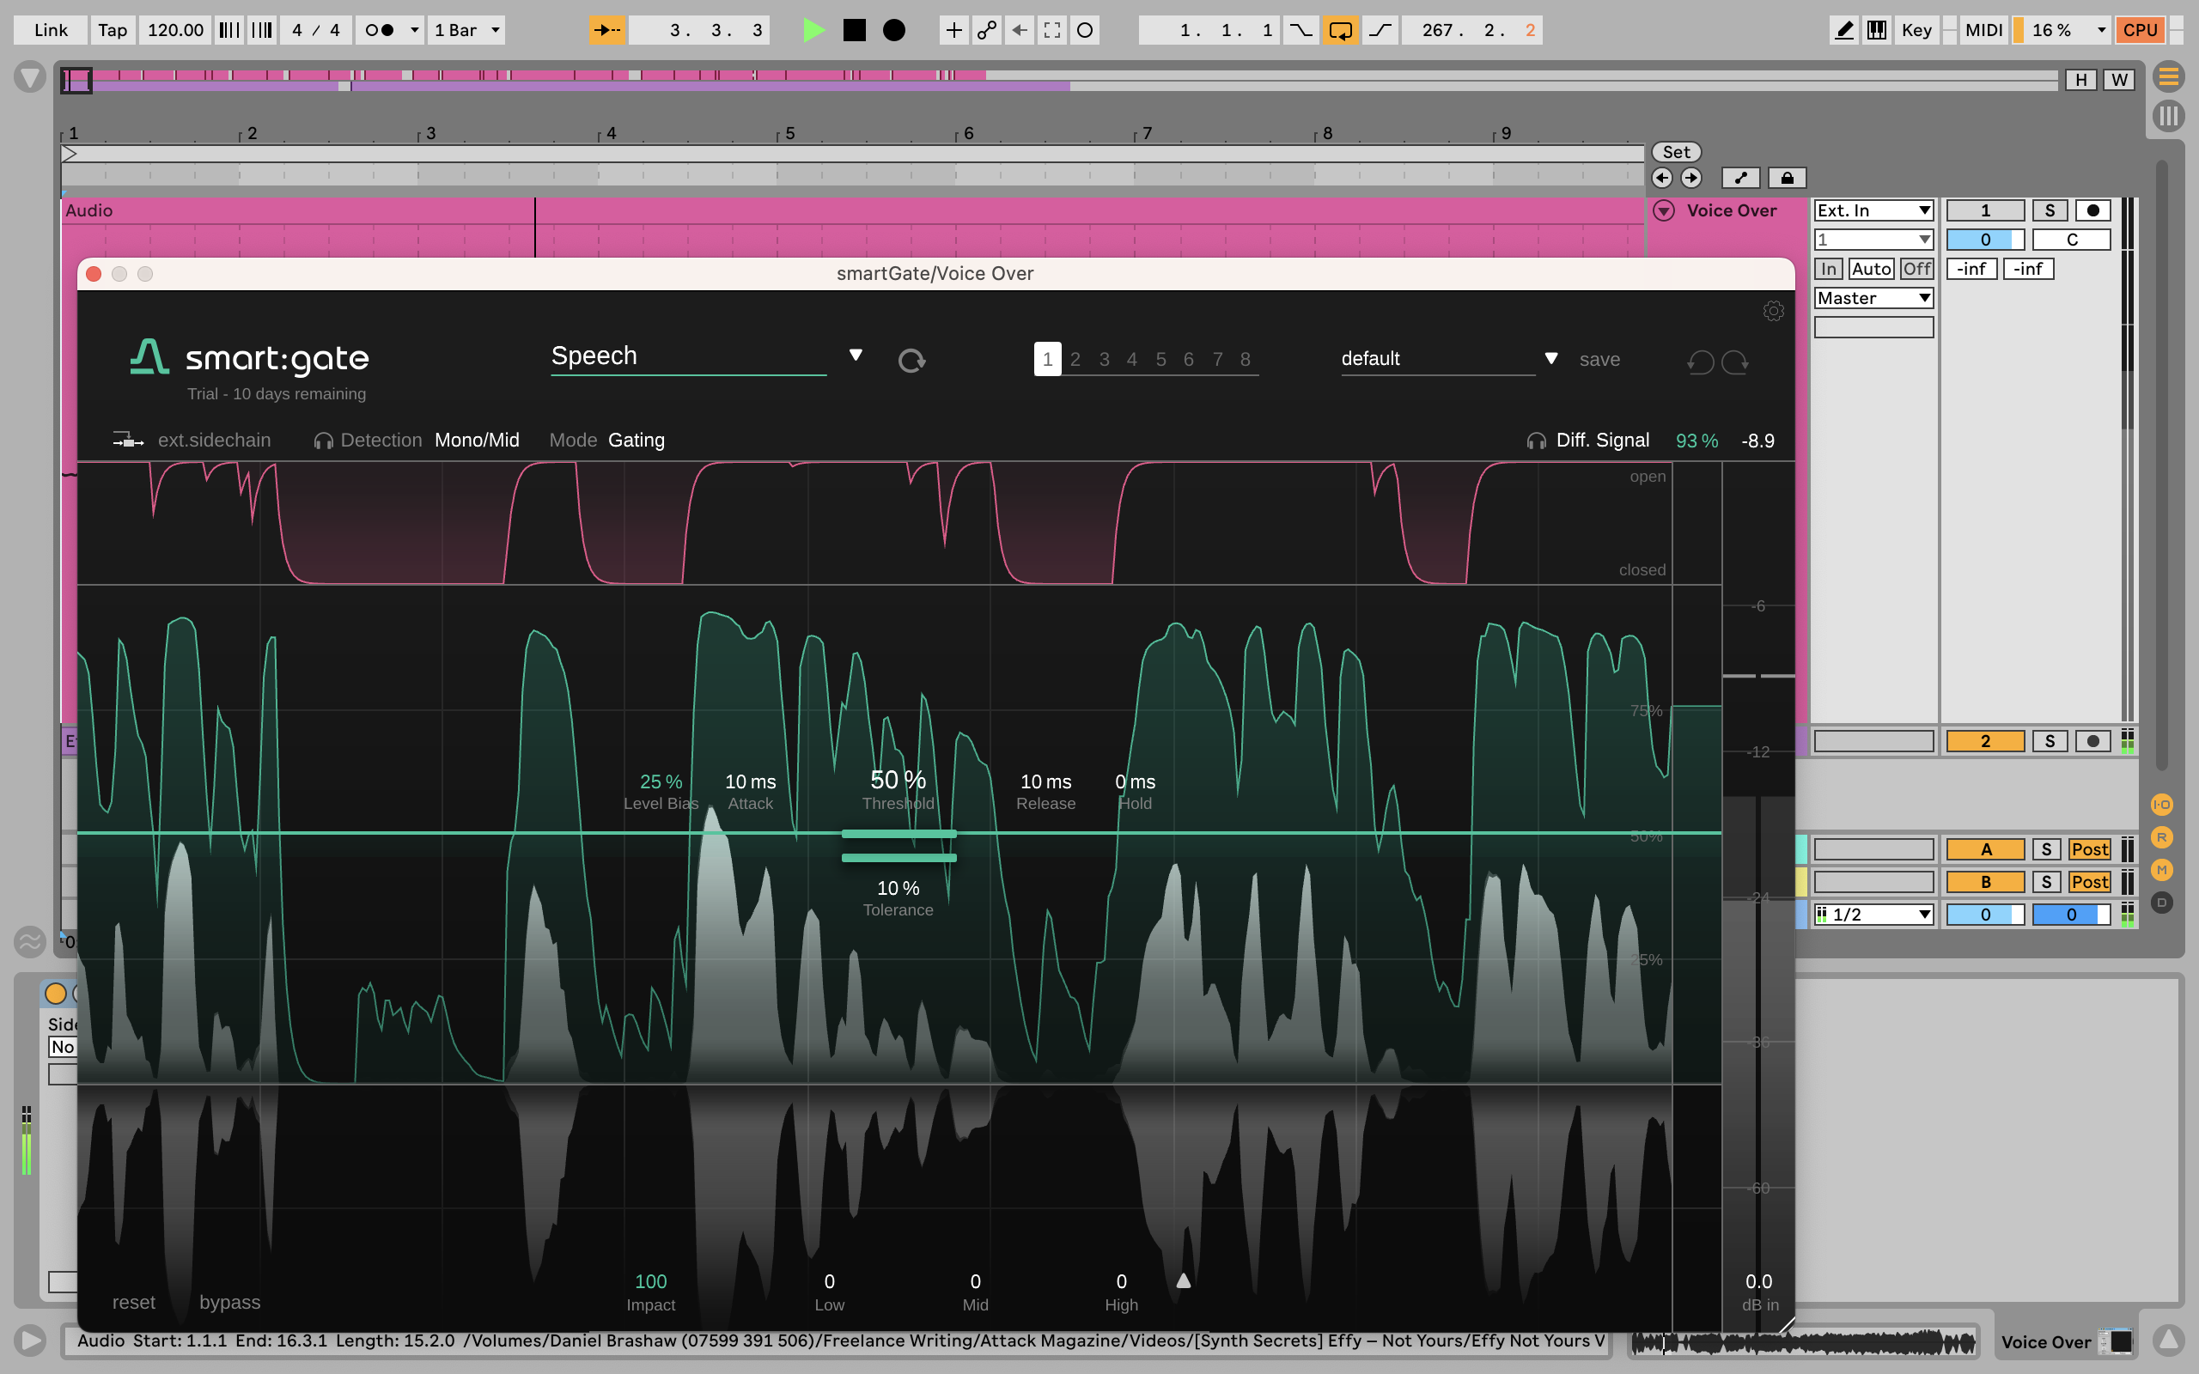The width and height of the screenshot is (2199, 1374).
Task: Toggle the arrangement Loop switch
Action: click(x=1340, y=30)
